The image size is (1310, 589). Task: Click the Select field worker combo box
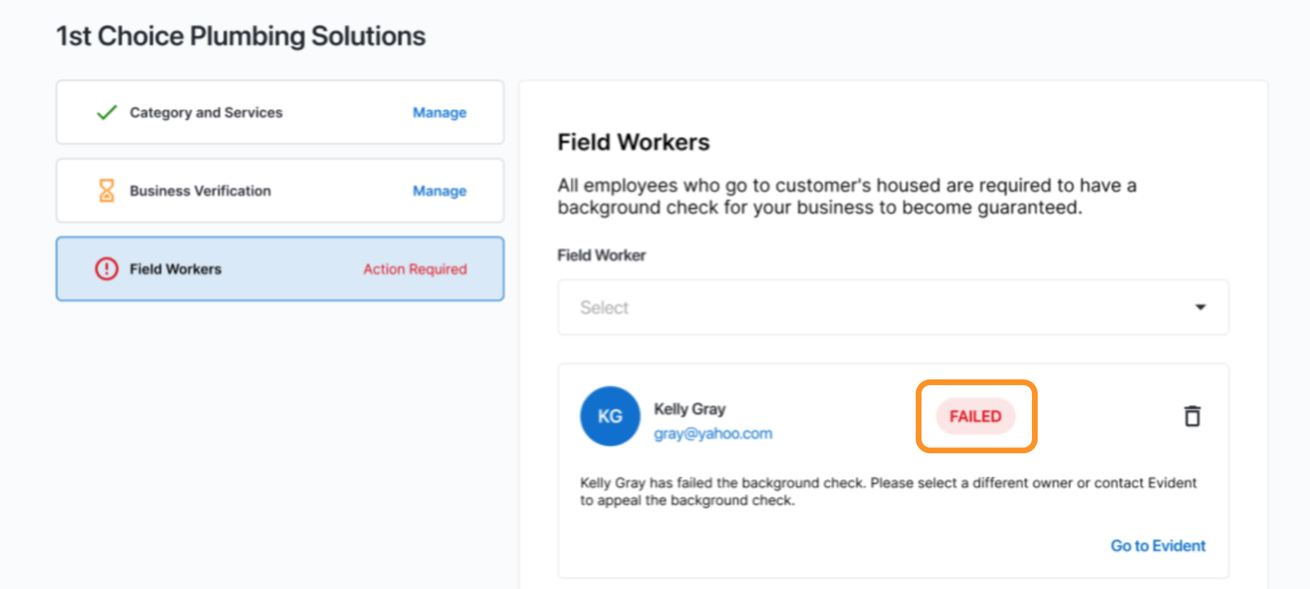pyautogui.click(x=893, y=307)
